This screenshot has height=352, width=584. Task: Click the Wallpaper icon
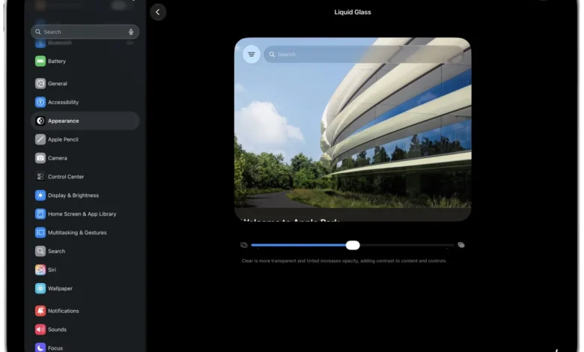(x=40, y=288)
